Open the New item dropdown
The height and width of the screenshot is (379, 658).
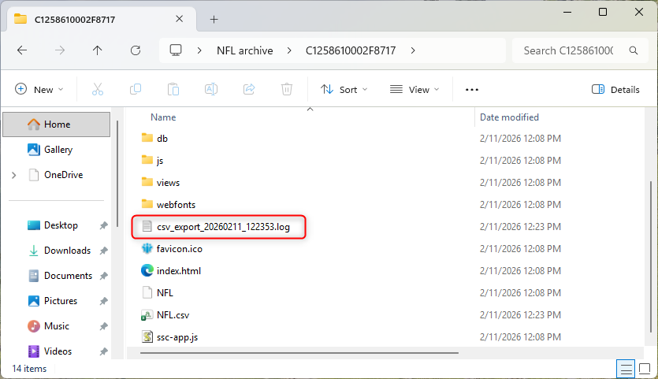tap(38, 89)
